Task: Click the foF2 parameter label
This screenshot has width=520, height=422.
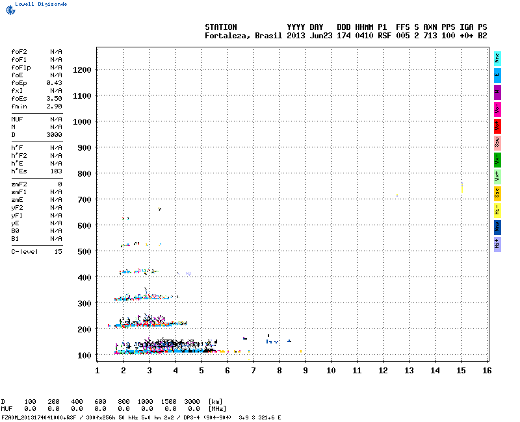Action: pyautogui.click(x=19, y=52)
